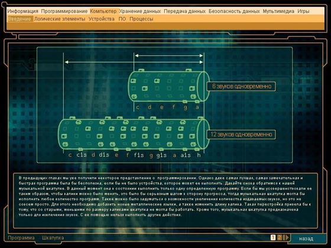This screenshot has width=331, height=248.
Task: Open the Информация menu section
Action: tap(23, 11)
